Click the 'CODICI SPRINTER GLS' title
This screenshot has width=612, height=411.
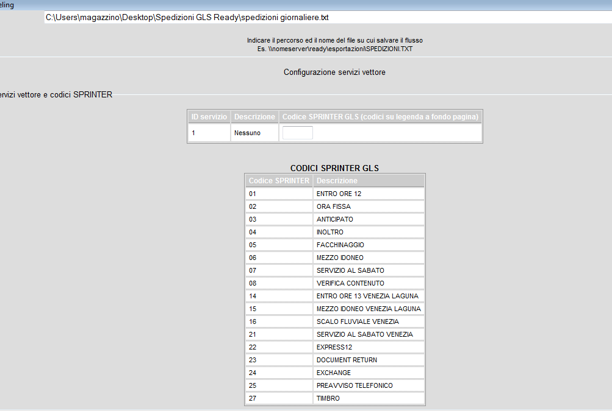334,168
